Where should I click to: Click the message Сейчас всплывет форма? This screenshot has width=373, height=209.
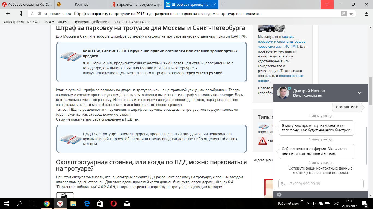tap(316, 151)
